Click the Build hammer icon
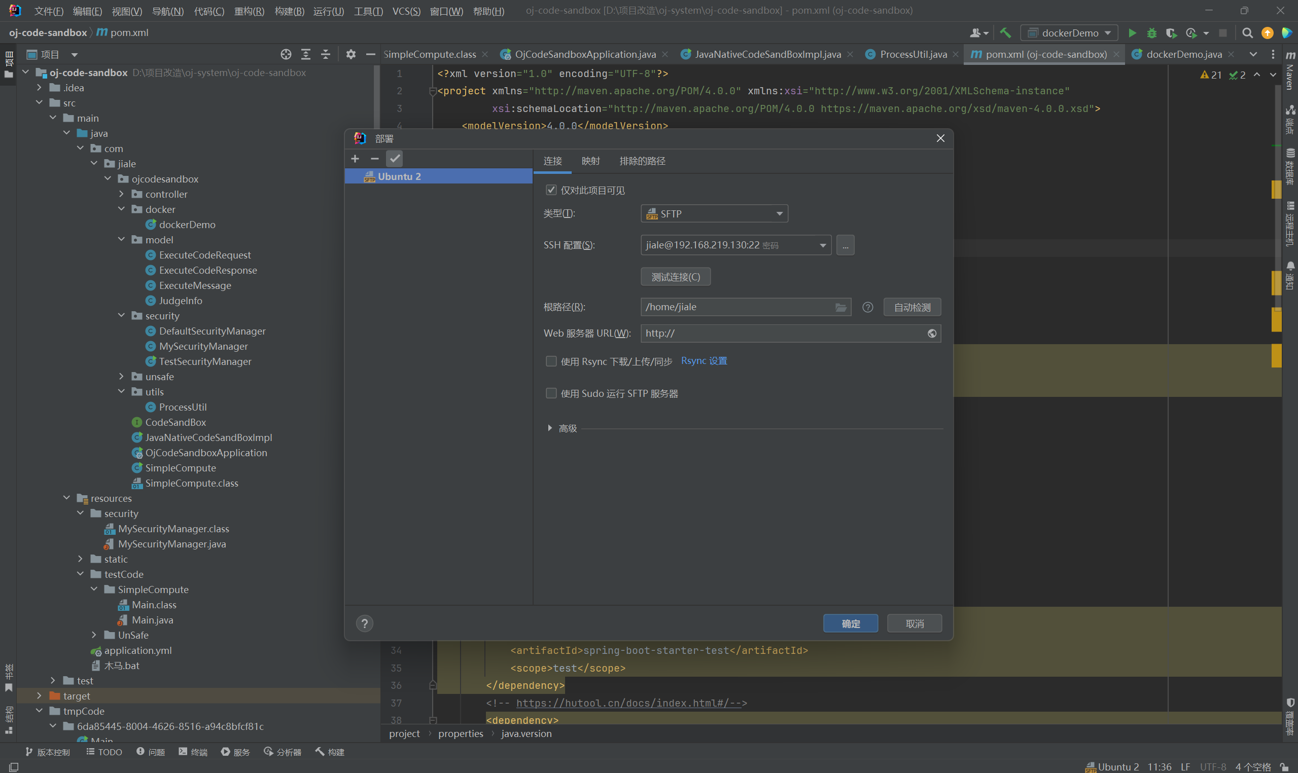Image resolution: width=1298 pixels, height=773 pixels. [x=1005, y=33]
